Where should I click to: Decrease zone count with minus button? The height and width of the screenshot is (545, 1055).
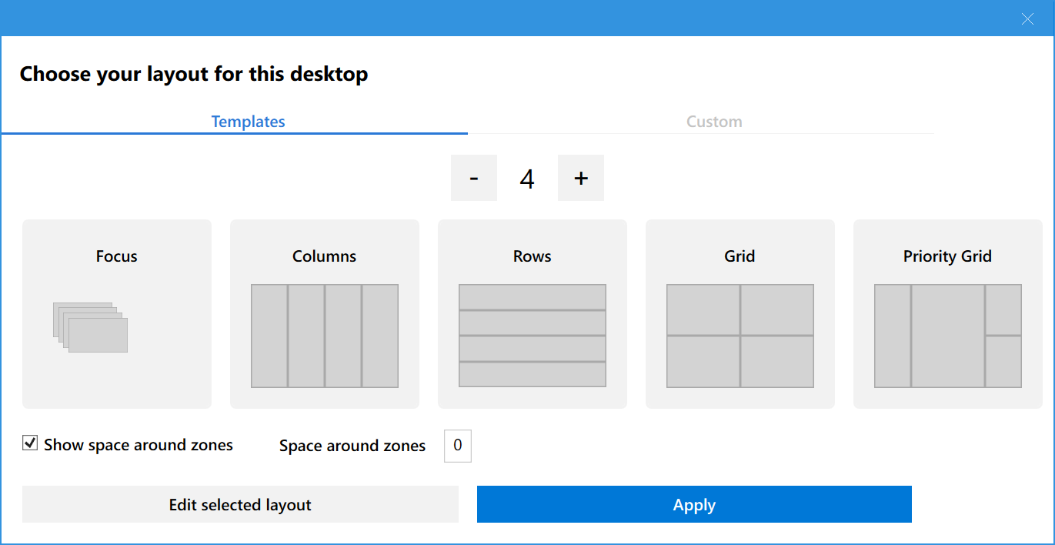point(474,178)
